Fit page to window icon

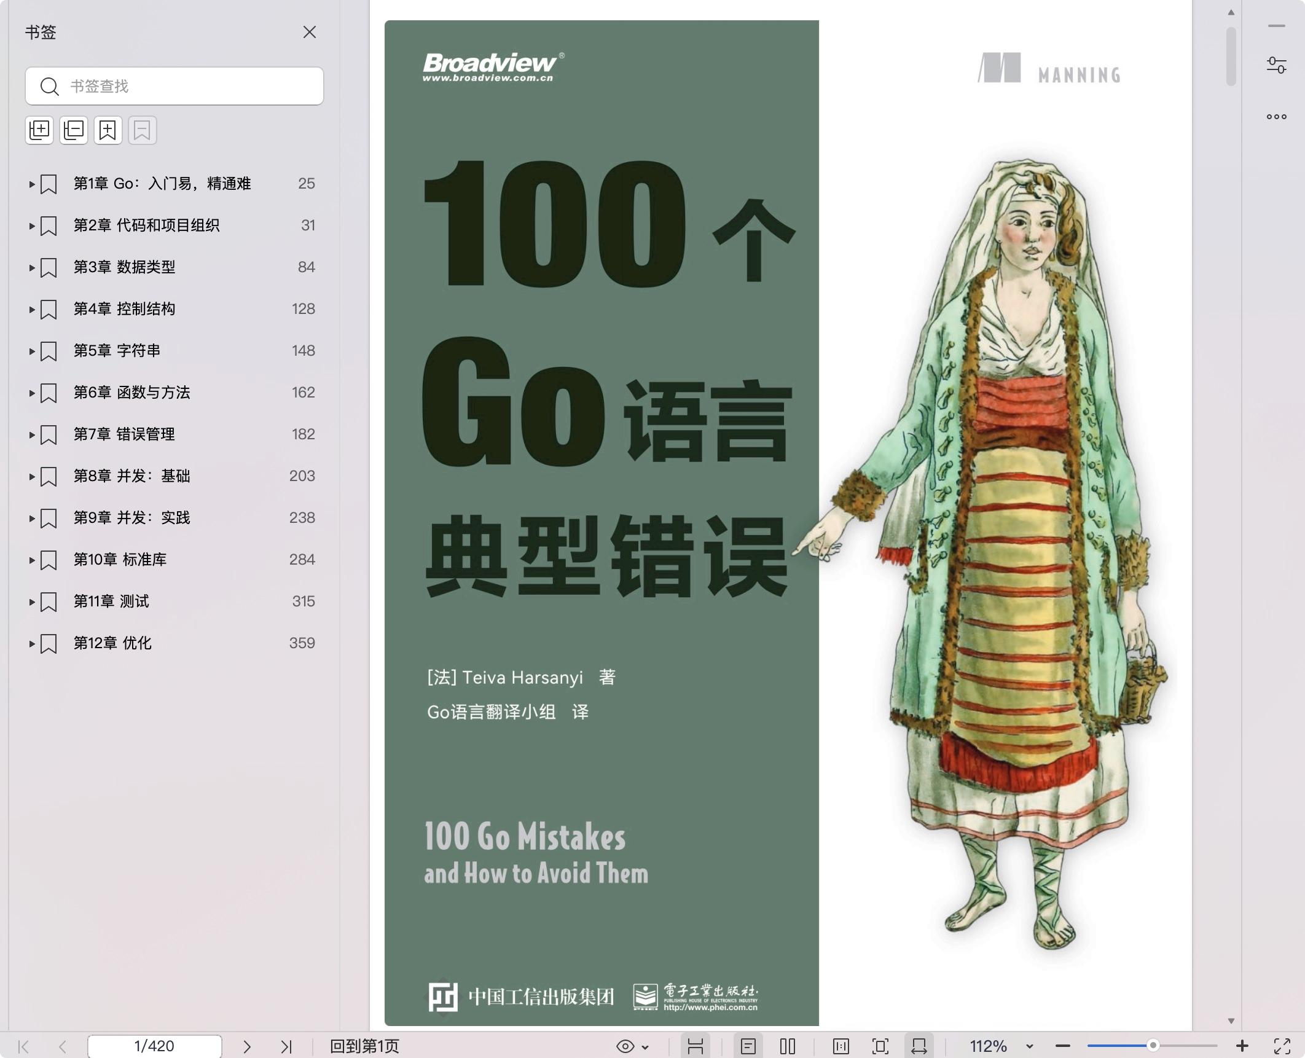tap(880, 1046)
